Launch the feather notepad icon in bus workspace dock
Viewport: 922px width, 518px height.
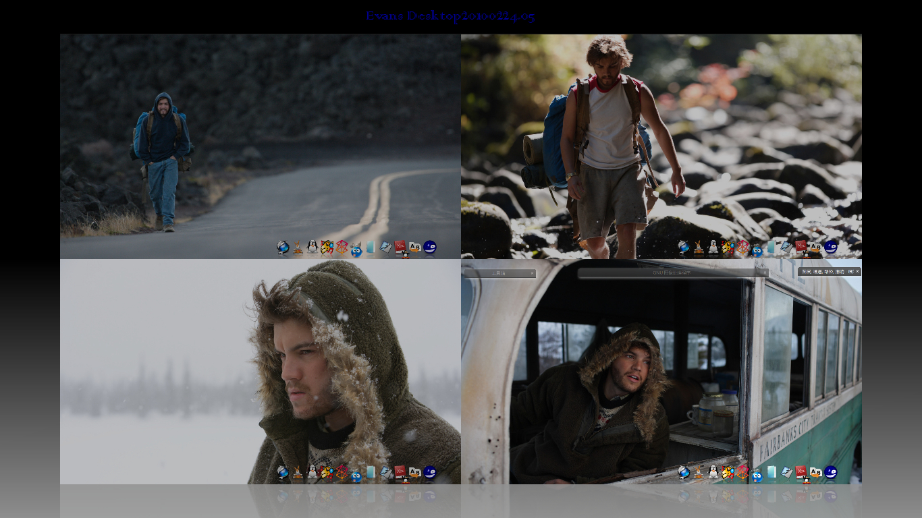(x=786, y=472)
